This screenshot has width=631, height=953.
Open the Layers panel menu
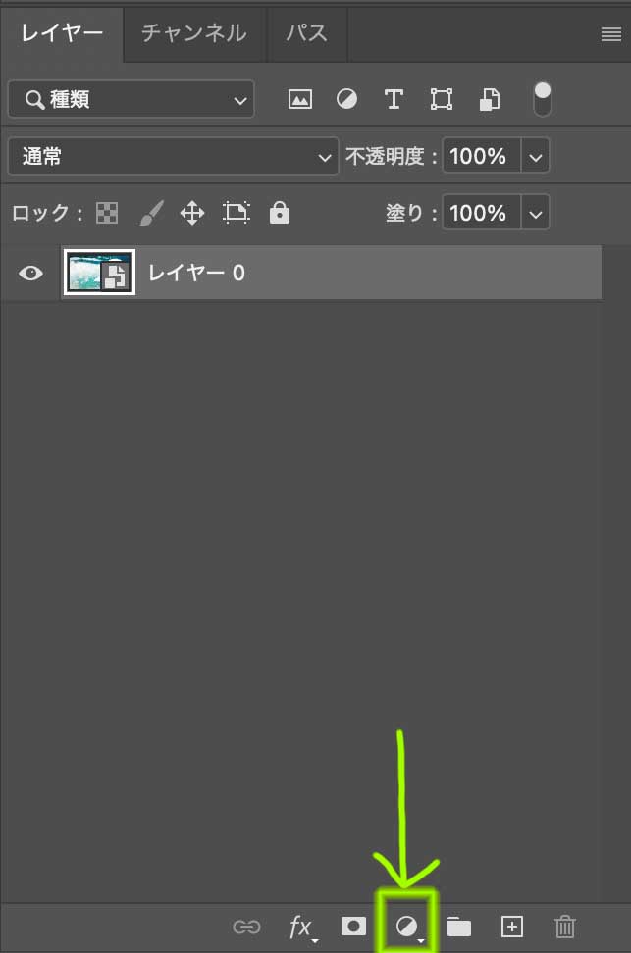click(610, 33)
